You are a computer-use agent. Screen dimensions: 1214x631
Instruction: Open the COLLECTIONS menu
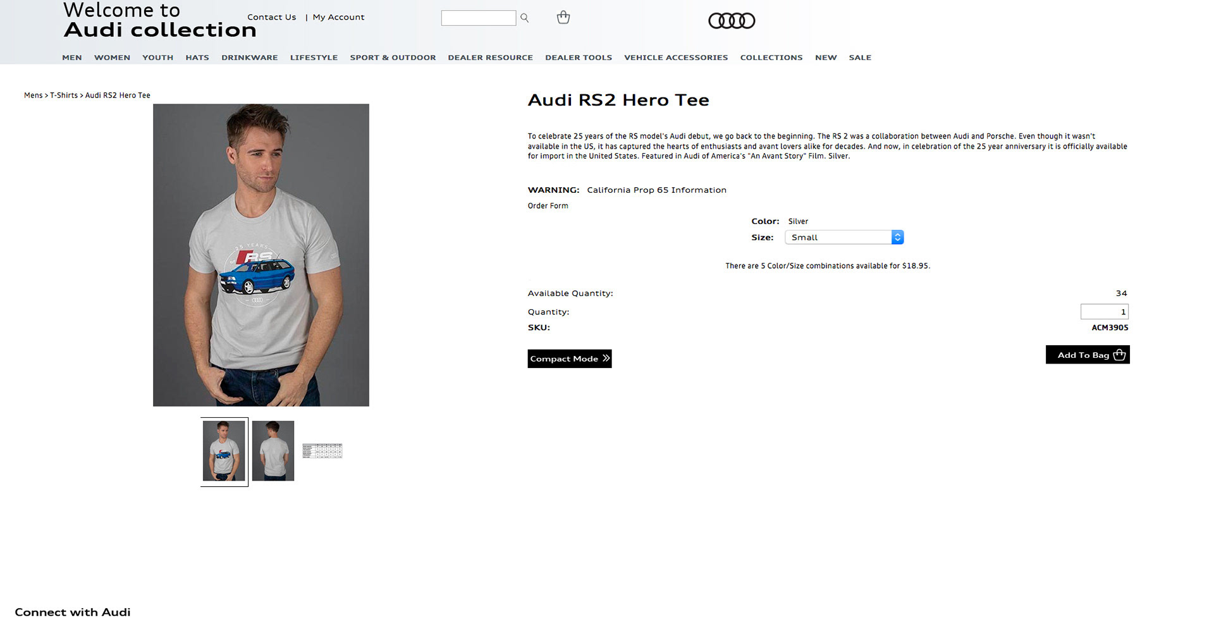pos(771,58)
